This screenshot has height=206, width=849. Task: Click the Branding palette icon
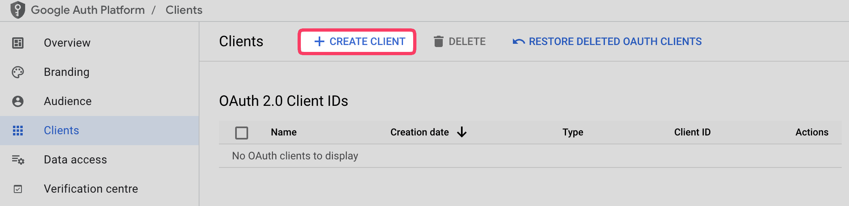point(18,72)
